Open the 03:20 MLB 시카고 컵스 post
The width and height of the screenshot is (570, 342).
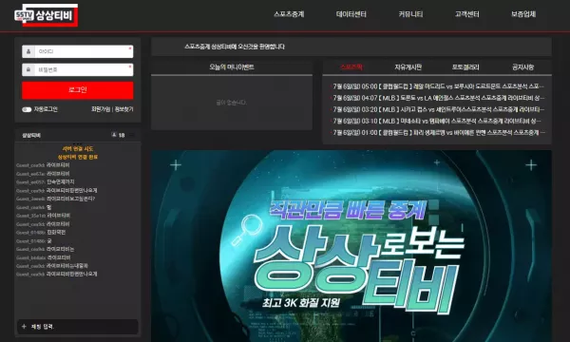[x=438, y=109]
